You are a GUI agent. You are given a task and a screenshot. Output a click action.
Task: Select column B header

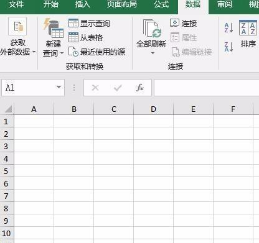coord(73,109)
